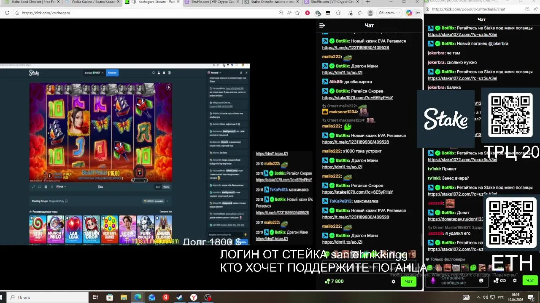Viewport: 540px width, 303px height.
Task: Open Обновить browser update menu
Action: tap(389, 13)
